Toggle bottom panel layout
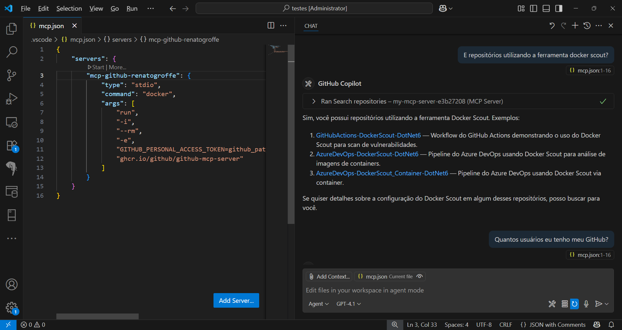Screen dimensions: 622x330 pyautogui.click(x=546, y=8)
